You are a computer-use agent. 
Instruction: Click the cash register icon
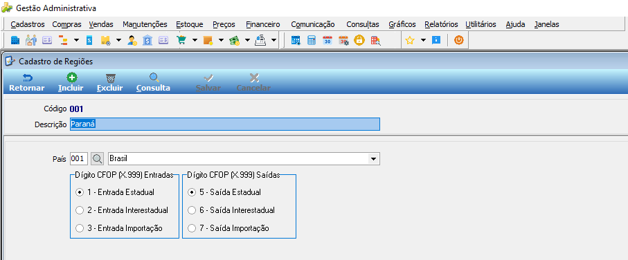tap(261, 40)
